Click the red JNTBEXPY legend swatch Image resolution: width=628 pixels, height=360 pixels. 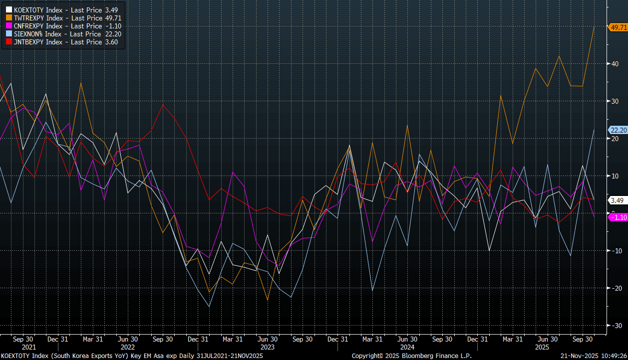pos(8,42)
